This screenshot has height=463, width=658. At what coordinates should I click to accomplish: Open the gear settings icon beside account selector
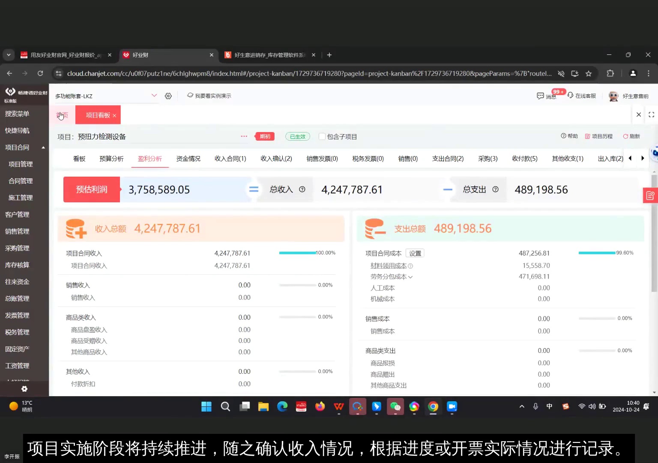(168, 96)
